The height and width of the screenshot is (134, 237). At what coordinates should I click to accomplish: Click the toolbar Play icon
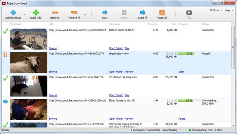click(x=189, y=13)
